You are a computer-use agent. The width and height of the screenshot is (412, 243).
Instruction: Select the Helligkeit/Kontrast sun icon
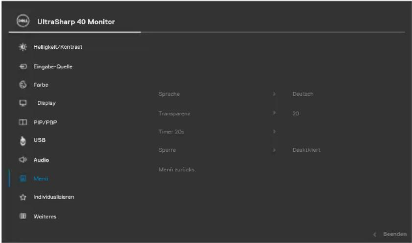[23, 47]
